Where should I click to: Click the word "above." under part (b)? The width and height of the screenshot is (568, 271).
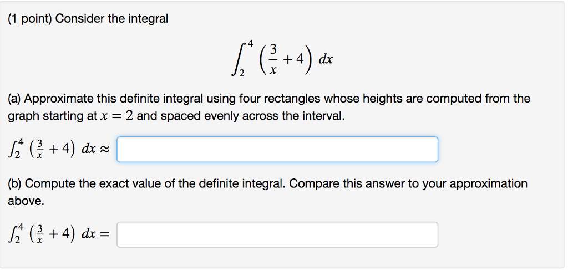point(26,201)
